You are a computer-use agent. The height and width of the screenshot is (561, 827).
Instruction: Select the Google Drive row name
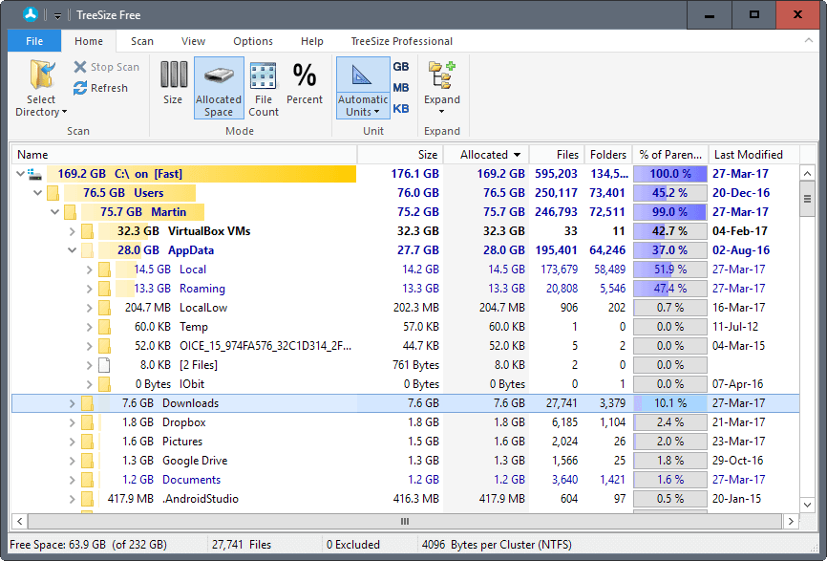click(195, 461)
